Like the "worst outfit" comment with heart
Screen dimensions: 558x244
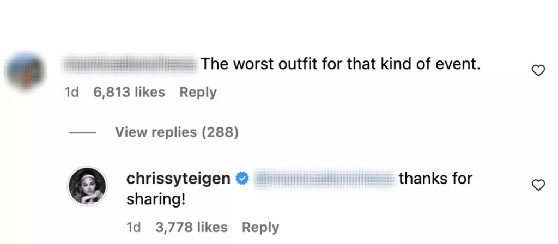pyautogui.click(x=538, y=70)
